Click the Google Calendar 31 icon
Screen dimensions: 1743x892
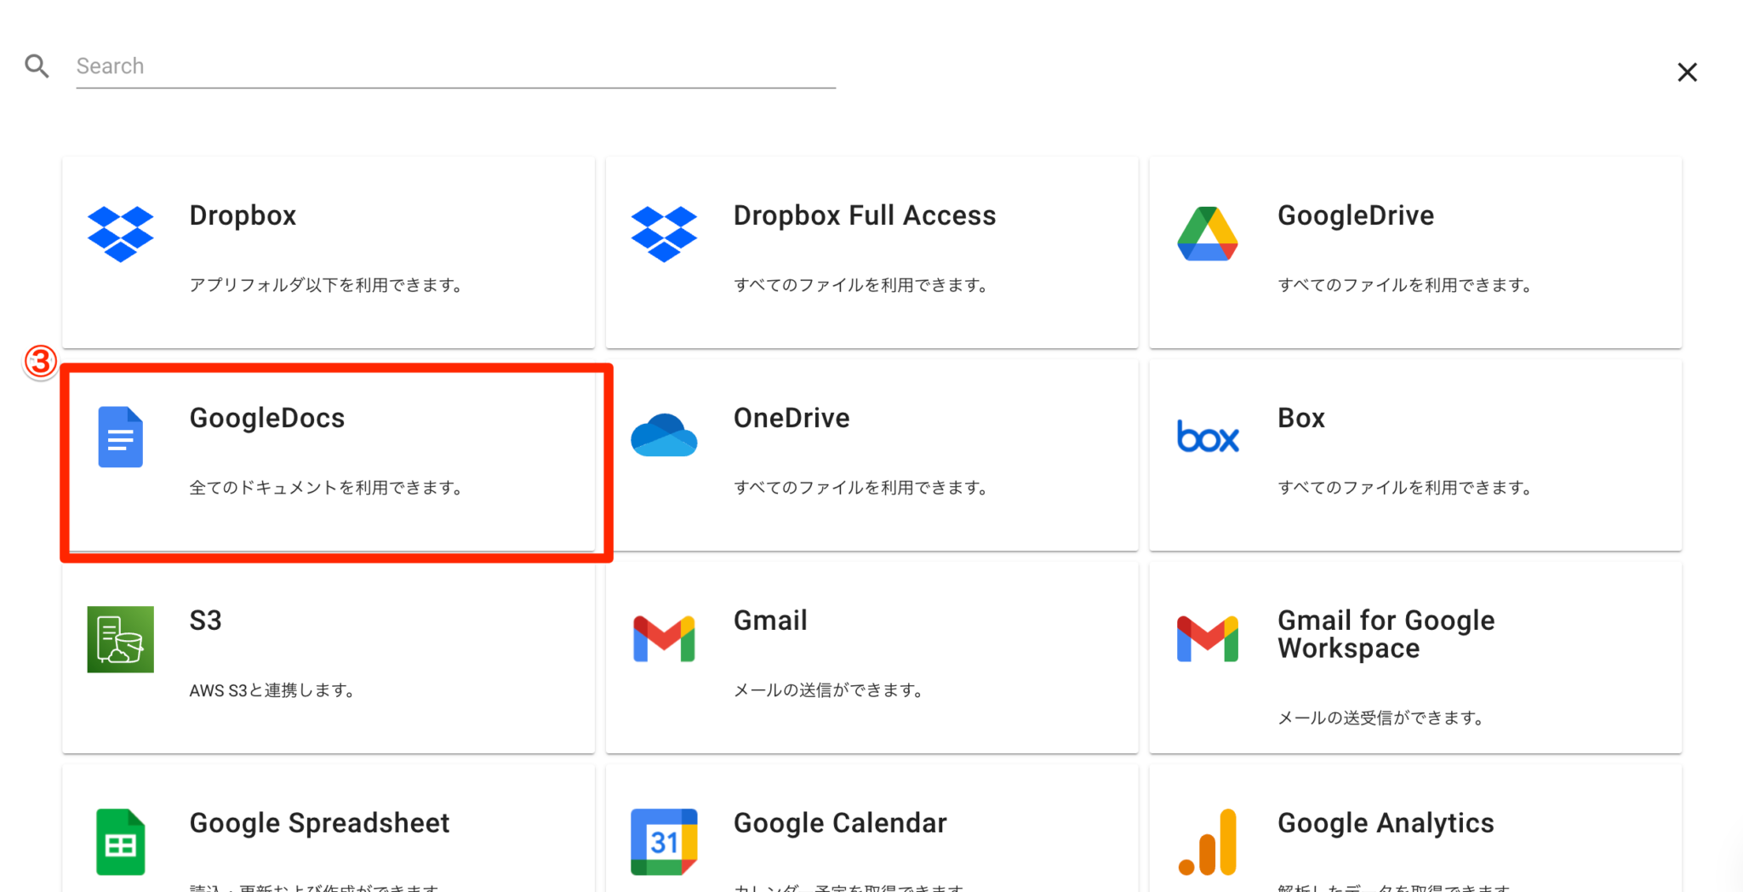click(x=664, y=842)
